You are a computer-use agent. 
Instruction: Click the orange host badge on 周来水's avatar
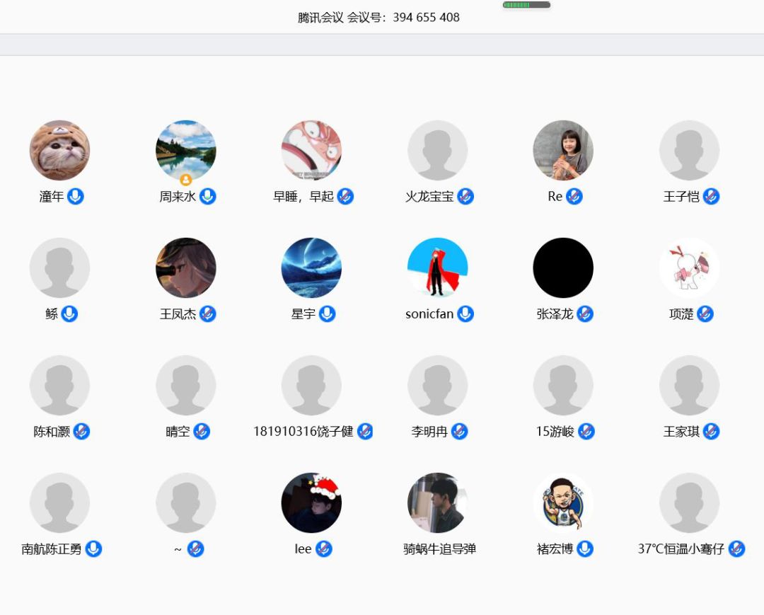(x=186, y=180)
